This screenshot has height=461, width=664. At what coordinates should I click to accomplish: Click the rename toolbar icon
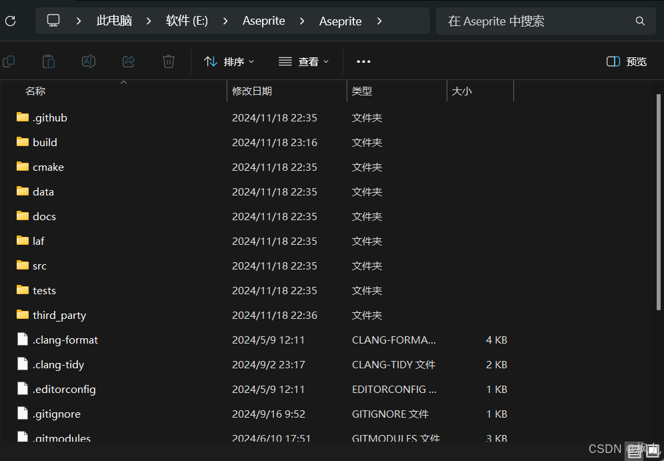click(89, 61)
